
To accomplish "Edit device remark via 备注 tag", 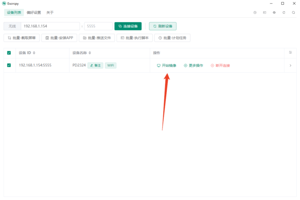I will 95,66.
